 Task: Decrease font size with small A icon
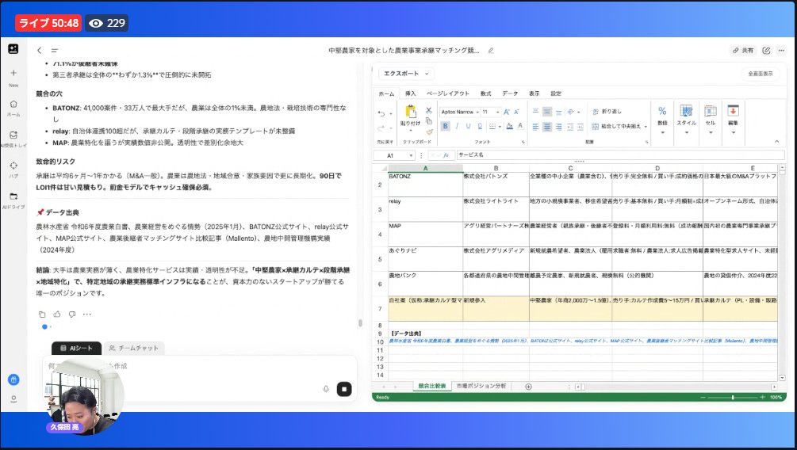click(516, 112)
